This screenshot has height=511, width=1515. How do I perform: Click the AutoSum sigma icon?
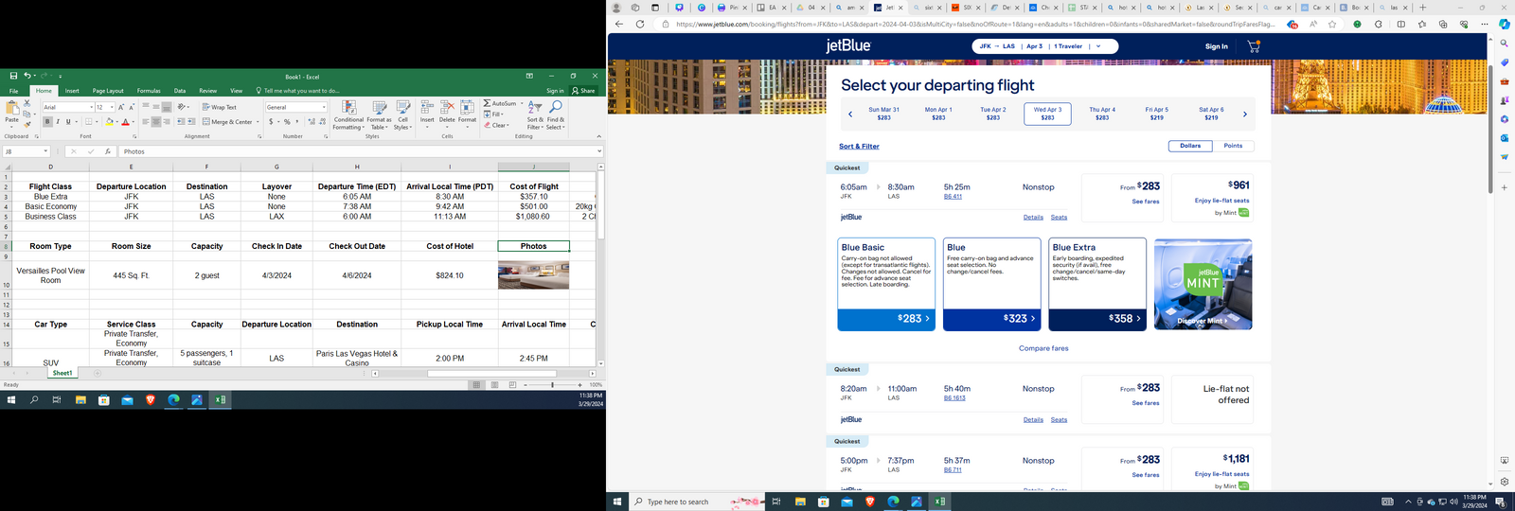pos(488,103)
